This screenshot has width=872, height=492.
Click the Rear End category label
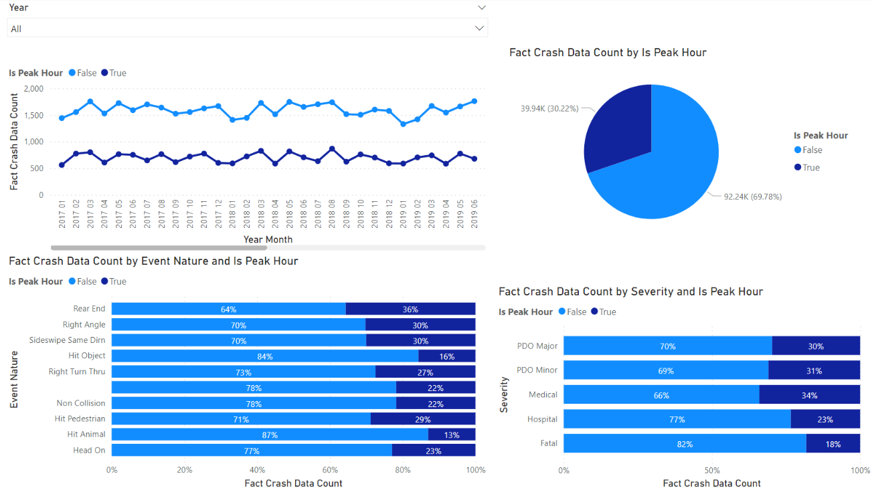click(x=88, y=309)
